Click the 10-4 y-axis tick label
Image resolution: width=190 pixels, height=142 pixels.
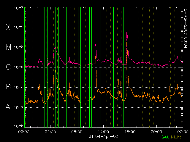[x=18, y=27]
